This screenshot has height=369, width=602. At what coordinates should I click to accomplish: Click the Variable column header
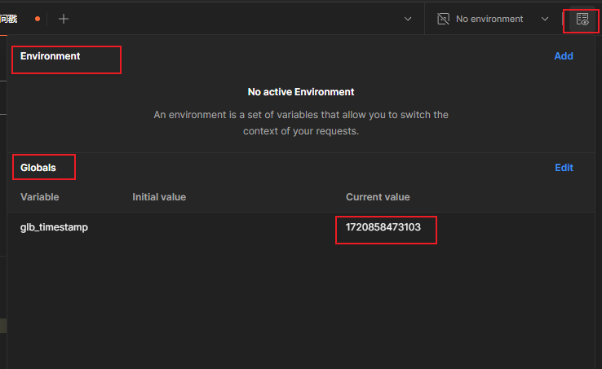pos(40,197)
